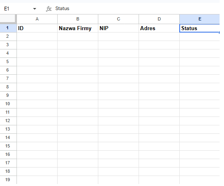Select row 7 header
The width and height of the screenshot is (224, 186).
point(8,78)
